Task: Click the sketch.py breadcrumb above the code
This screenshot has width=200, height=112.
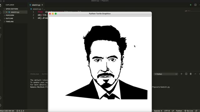Action: (x=37, y=9)
